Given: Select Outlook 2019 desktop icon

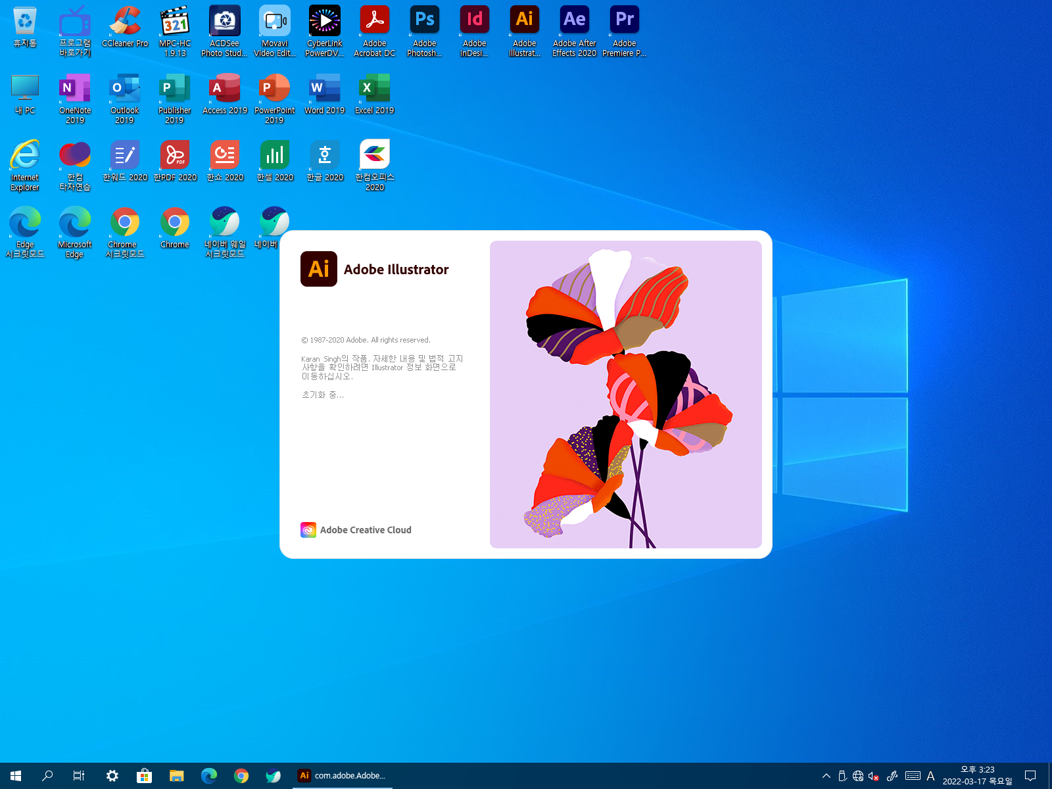Looking at the screenshot, I should point(125,99).
